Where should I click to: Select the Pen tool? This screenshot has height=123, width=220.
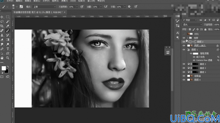[2, 49]
